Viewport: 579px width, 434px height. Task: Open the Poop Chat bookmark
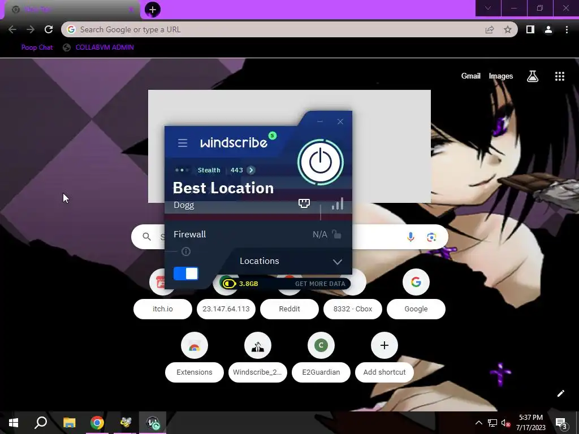pyautogui.click(x=37, y=47)
